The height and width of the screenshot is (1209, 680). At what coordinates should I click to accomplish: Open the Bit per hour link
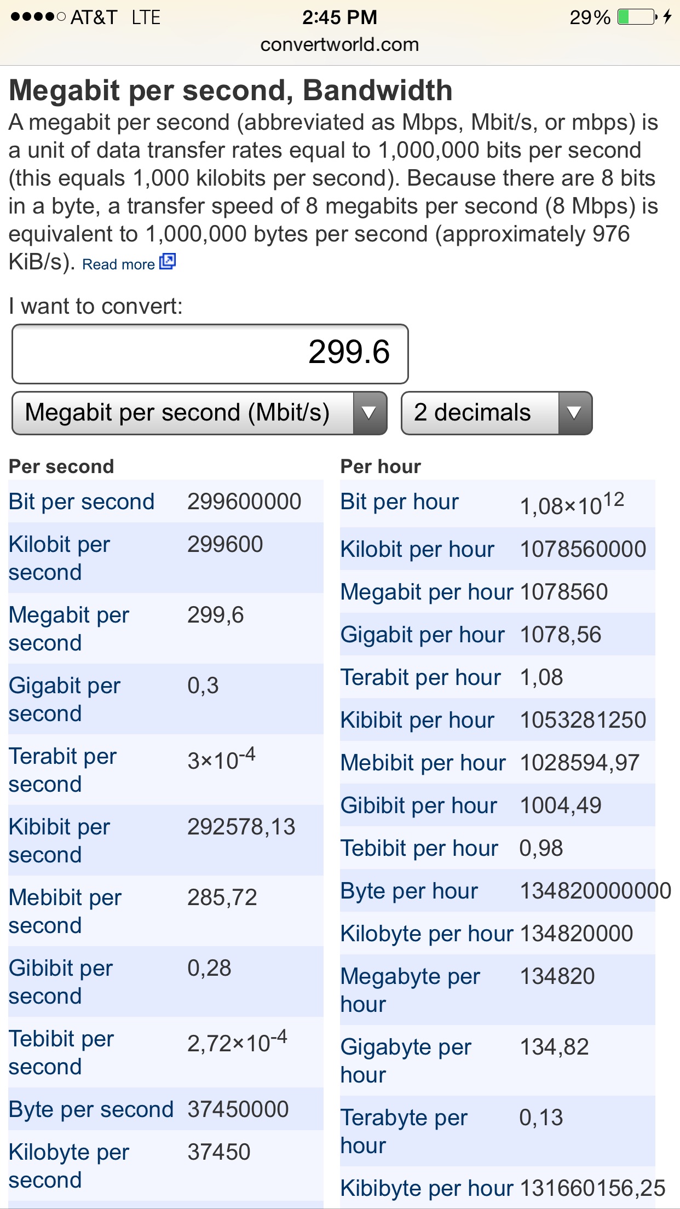click(x=400, y=502)
